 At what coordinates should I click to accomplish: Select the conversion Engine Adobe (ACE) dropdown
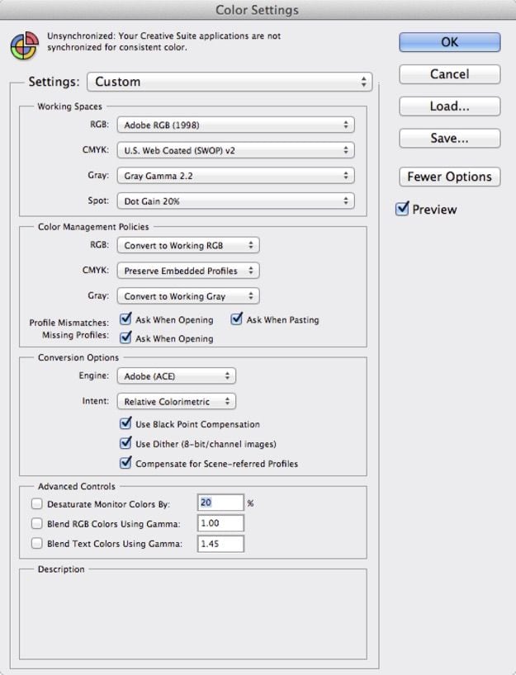[175, 376]
